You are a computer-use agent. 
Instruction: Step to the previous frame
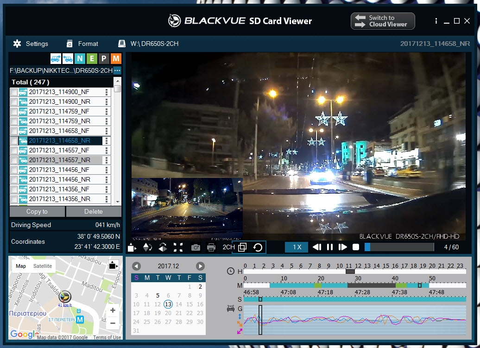(x=317, y=247)
